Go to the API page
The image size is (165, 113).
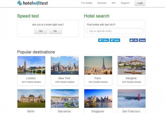click(x=113, y=3)
